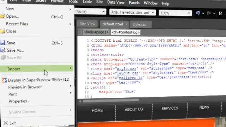Click the Open... menu item
Image resolution: width=226 pixels, height=127 pixels.
(12, 16)
